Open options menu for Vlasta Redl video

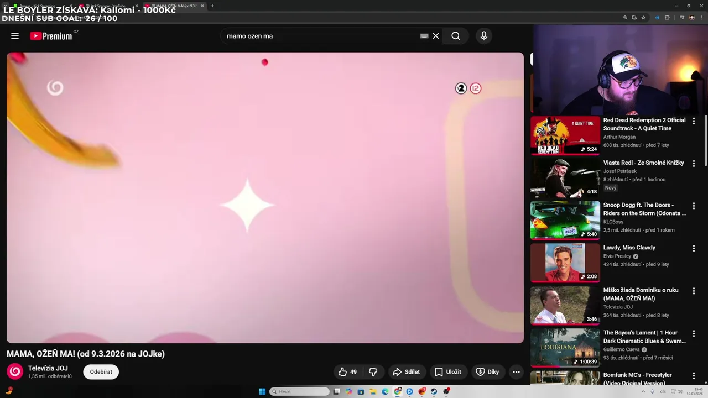coord(694,164)
